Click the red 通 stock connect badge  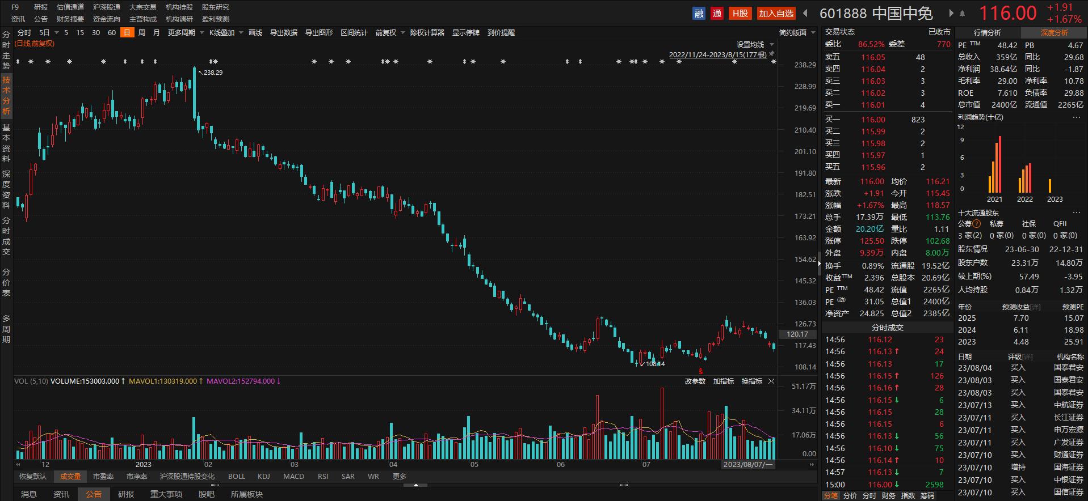tap(717, 13)
